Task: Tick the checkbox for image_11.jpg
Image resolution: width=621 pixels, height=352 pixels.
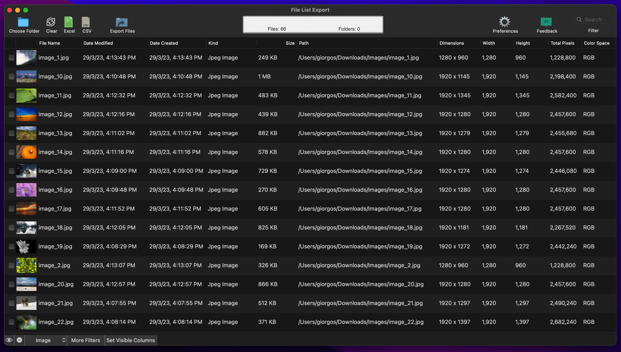Action: tap(12, 96)
